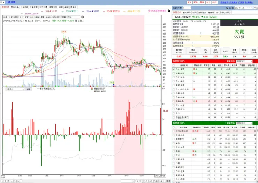Go to next chart pages with the arrow after 6
The height and width of the screenshot is (183, 258).
21,181
